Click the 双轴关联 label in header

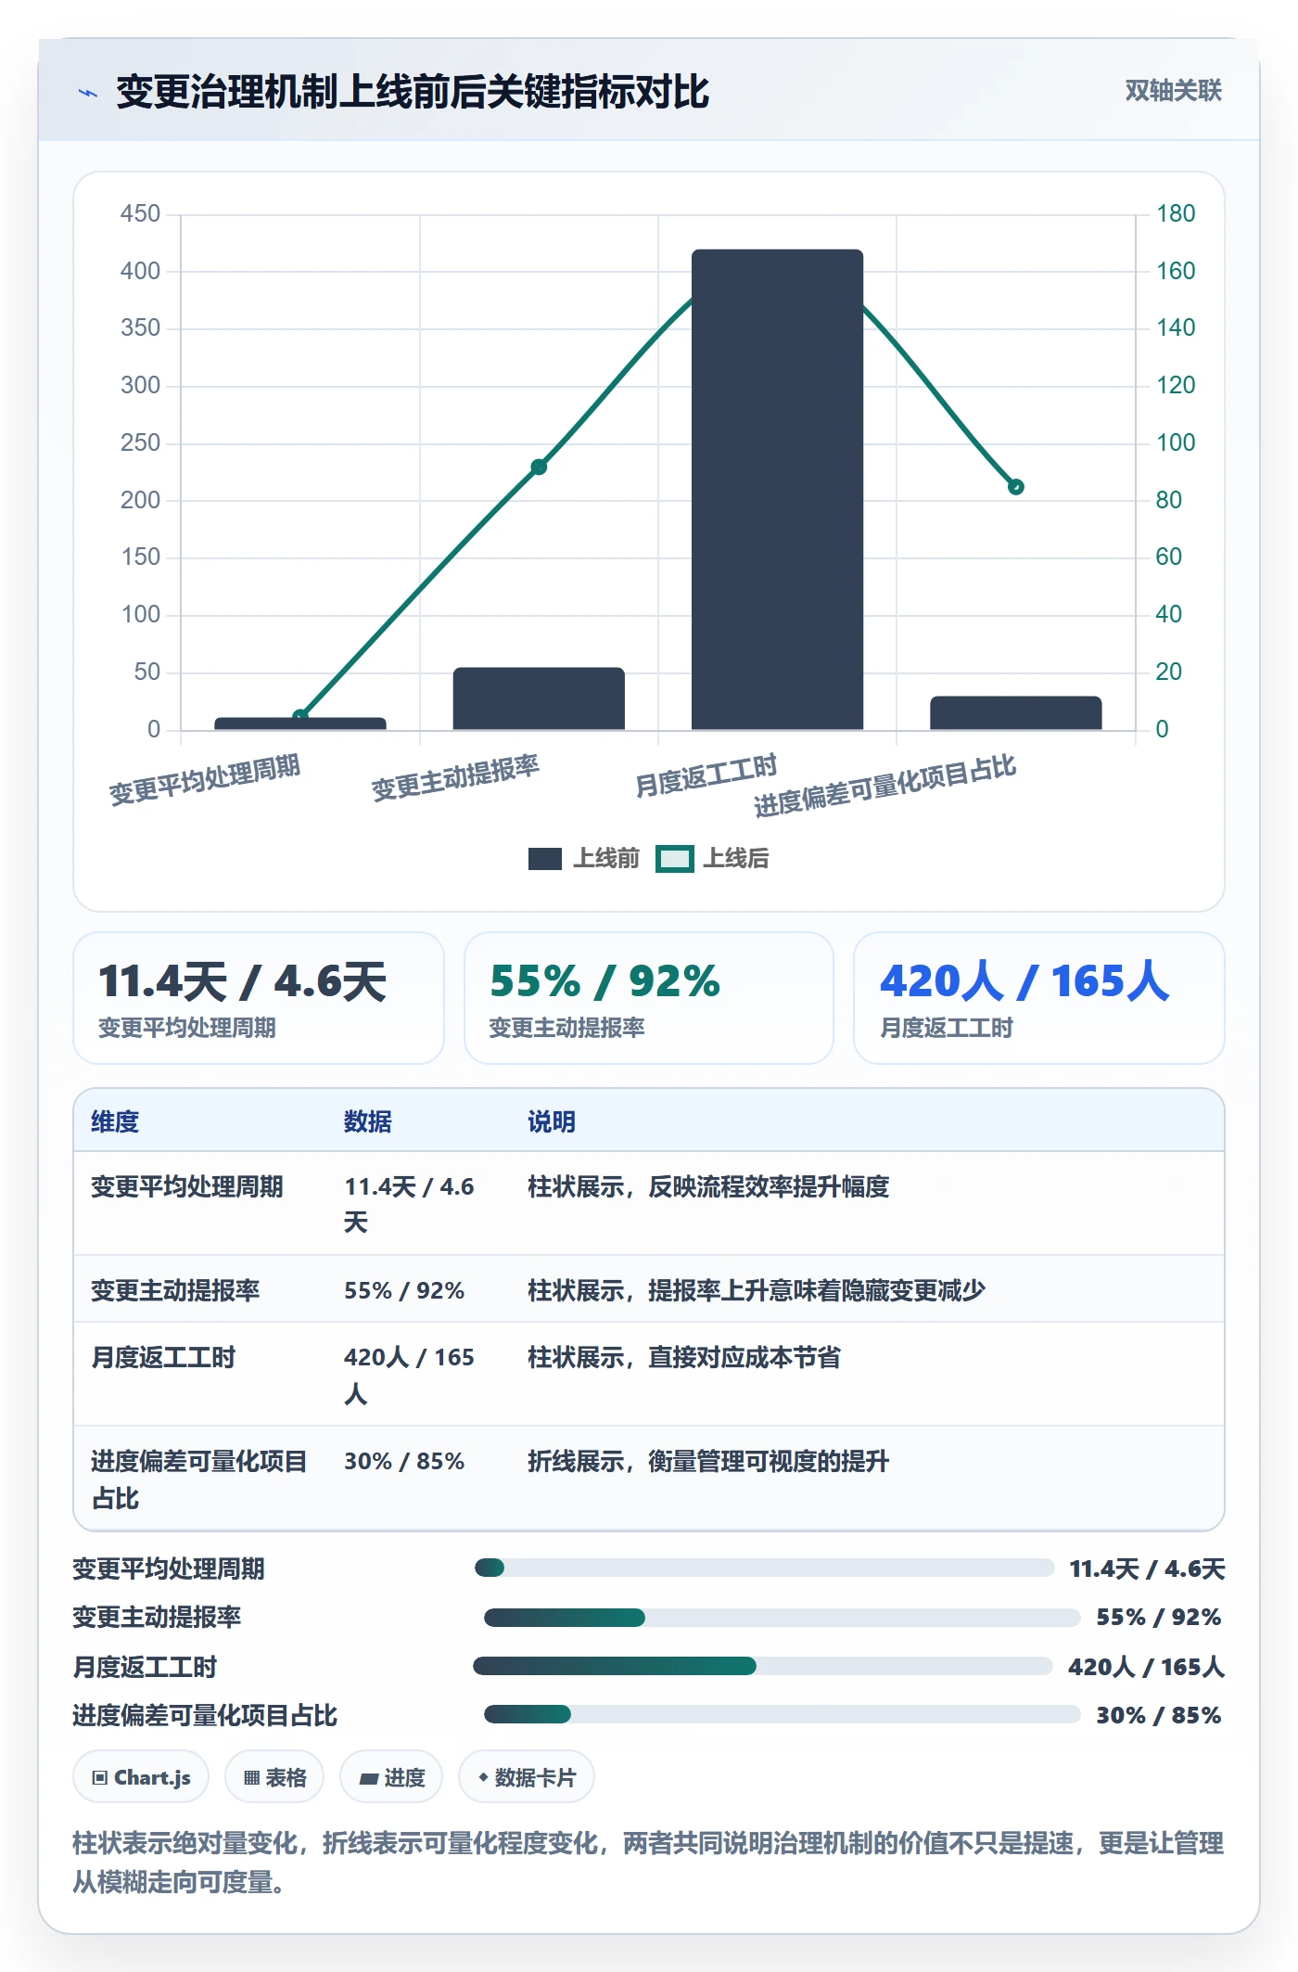1173,91
